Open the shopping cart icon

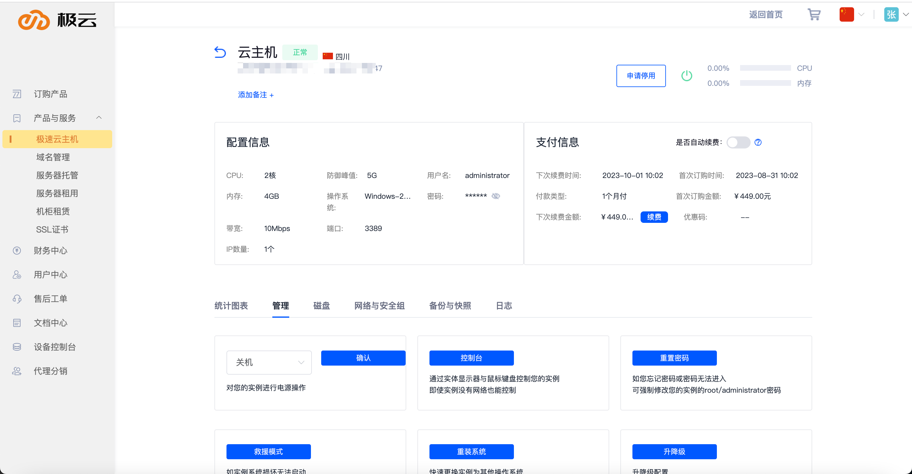tap(814, 14)
